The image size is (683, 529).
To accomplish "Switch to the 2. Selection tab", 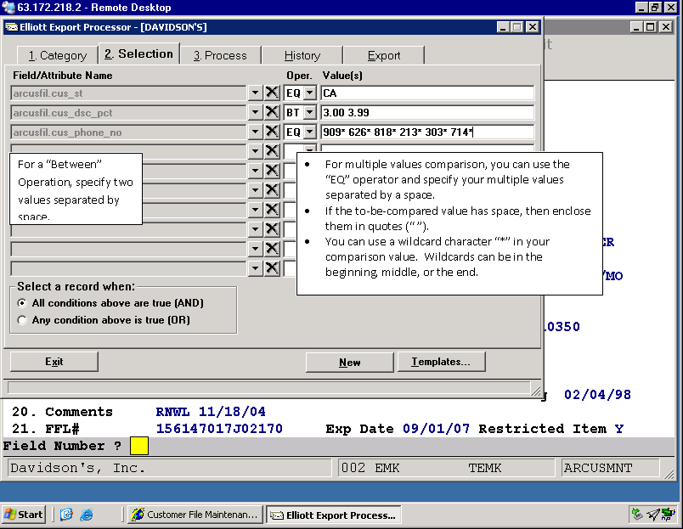I will (x=139, y=53).
